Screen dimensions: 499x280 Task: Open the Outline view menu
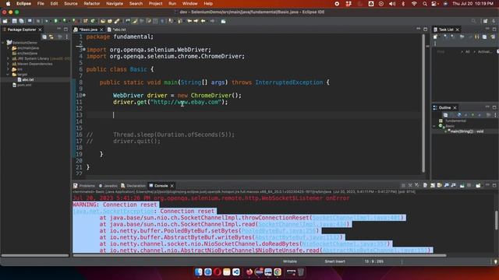(495, 114)
